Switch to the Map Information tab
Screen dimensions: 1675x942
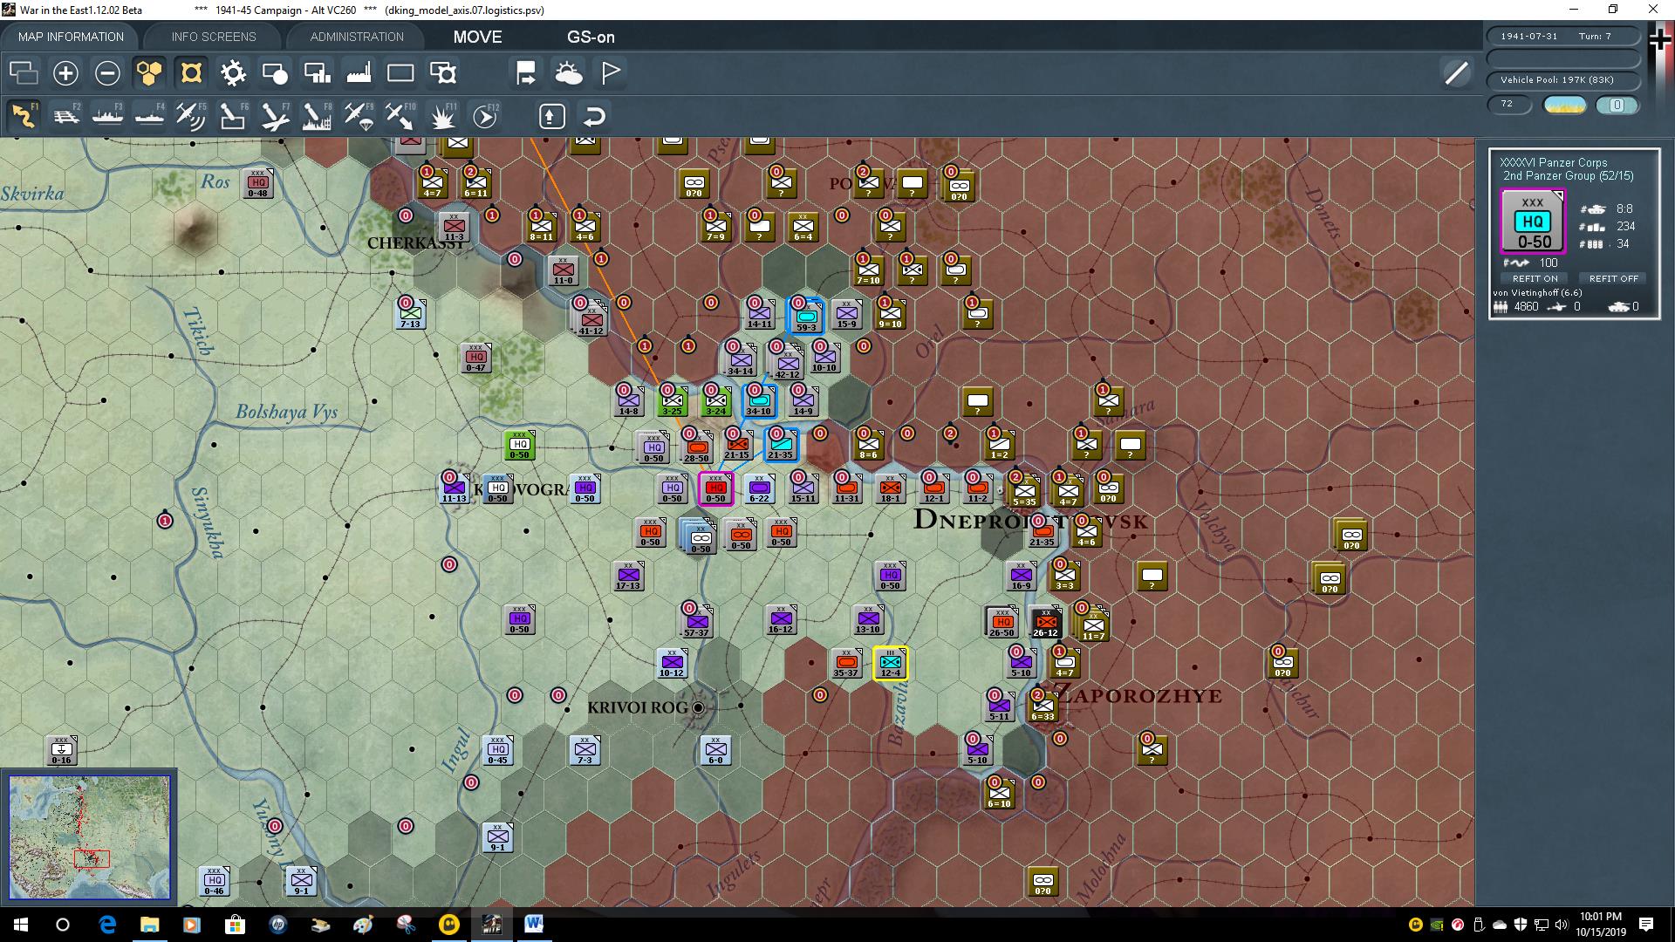pos(71,37)
